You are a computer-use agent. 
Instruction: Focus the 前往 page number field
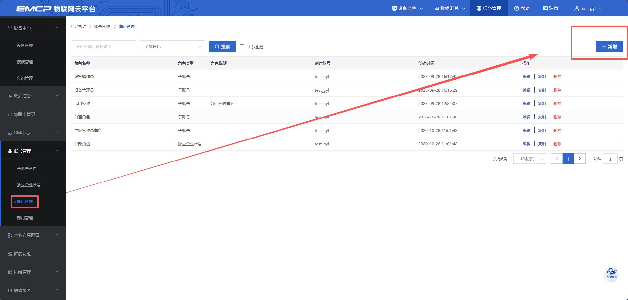tap(610, 159)
